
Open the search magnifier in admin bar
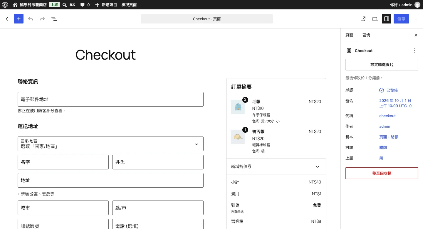coord(65,5)
